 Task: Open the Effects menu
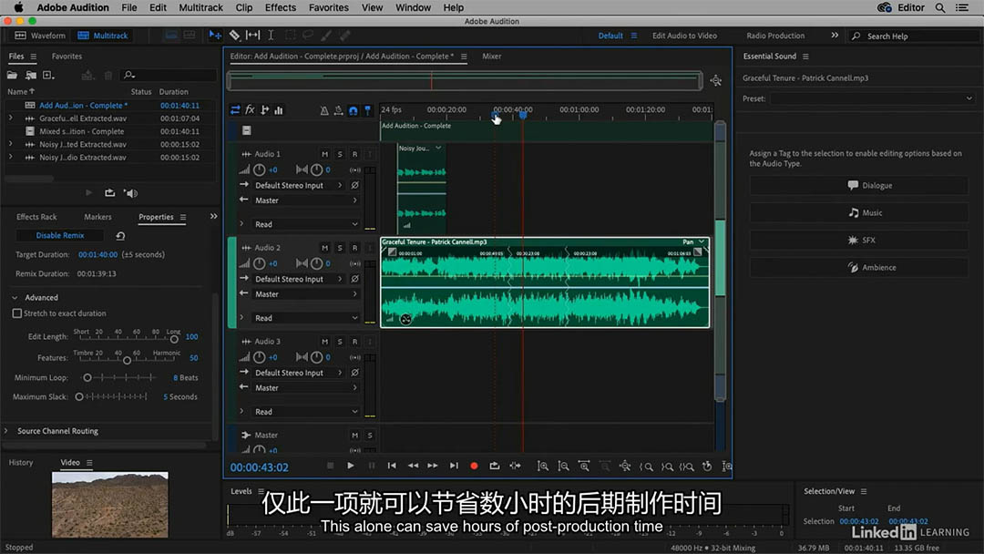pyautogui.click(x=280, y=7)
